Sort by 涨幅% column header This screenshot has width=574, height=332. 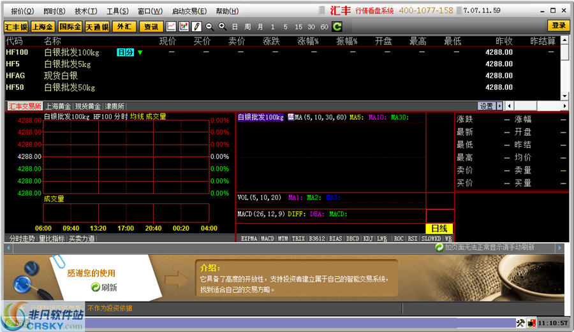point(308,41)
